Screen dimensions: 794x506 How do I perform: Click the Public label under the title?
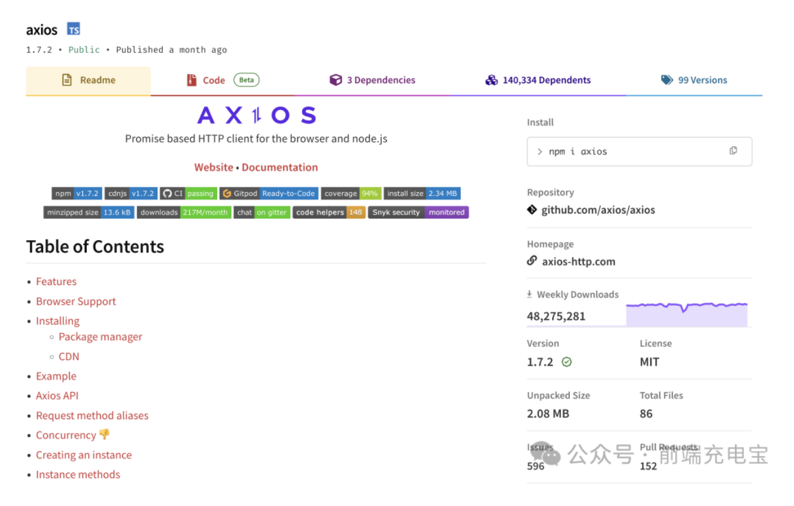tap(84, 49)
